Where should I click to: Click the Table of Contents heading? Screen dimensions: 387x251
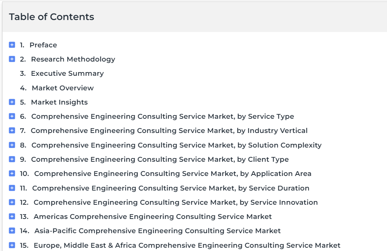(52, 17)
